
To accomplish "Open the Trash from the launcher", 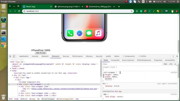I will click(x=4, y=97).
